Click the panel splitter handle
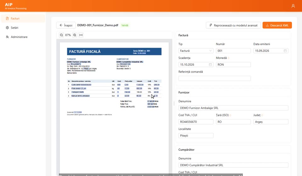The width and height of the screenshot is (302, 176). 174,103
